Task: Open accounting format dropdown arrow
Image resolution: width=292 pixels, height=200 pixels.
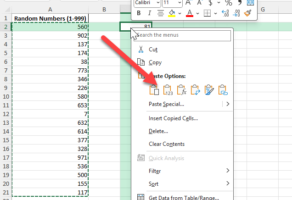Action: [x=219, y=3]
